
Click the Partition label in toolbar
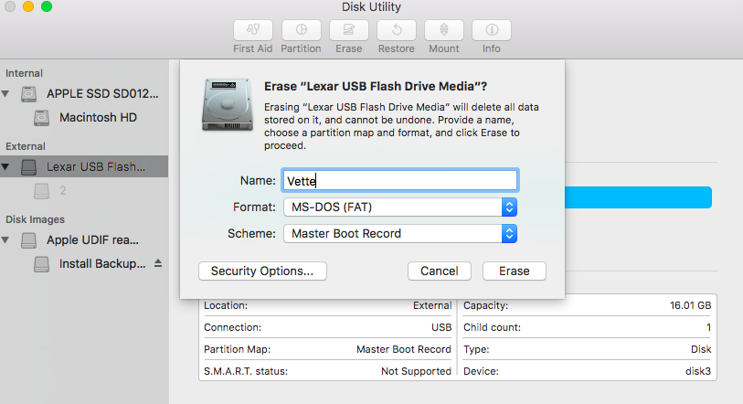click(x=301, y=48)
